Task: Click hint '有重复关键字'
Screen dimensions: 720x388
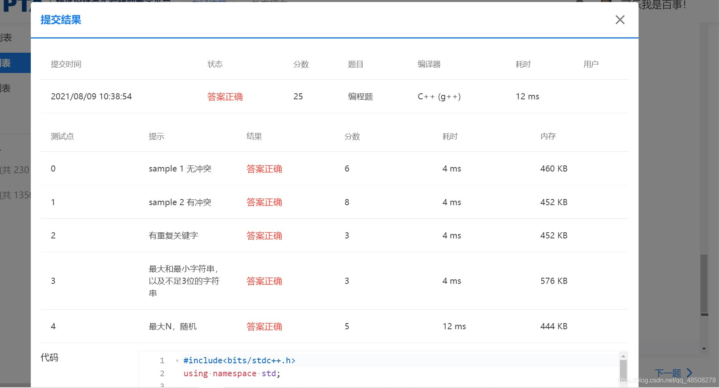Action: click(173, 236)
